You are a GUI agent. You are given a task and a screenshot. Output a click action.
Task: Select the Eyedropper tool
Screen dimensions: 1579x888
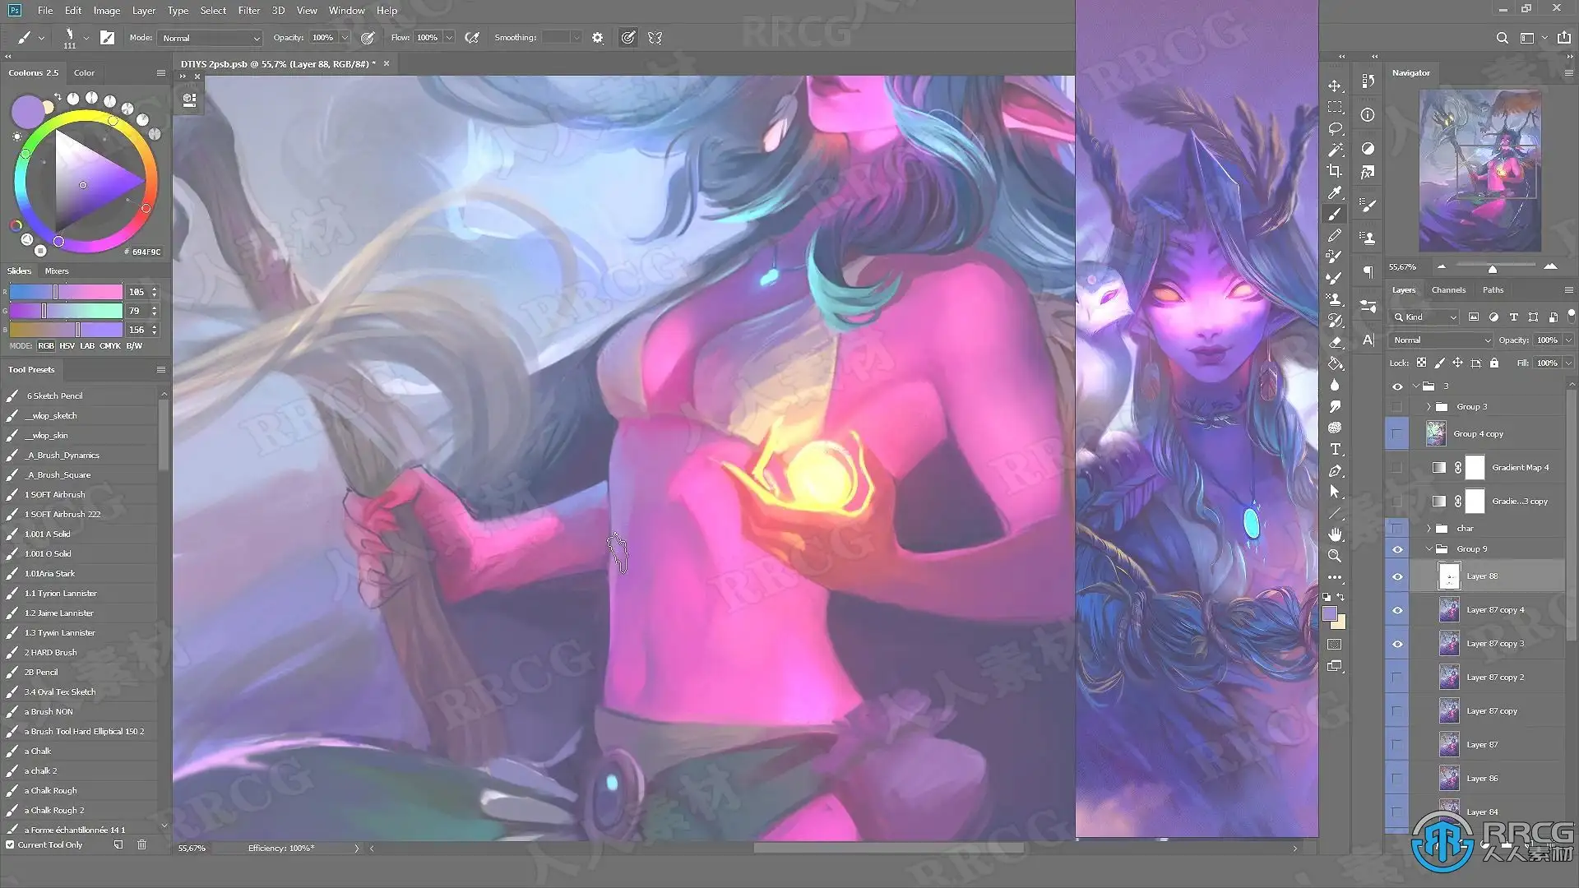1335,192
